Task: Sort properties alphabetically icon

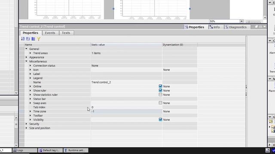Action: pyautogui.click(x=23, y=39)
